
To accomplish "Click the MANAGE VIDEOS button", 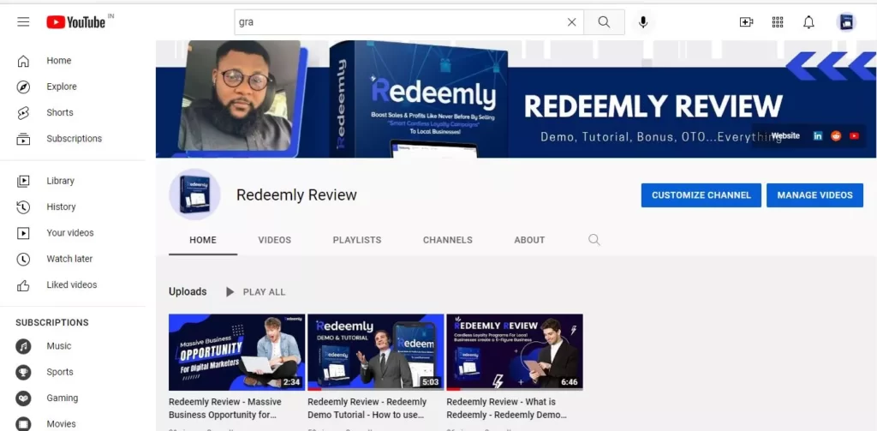I will pos(815,195).
